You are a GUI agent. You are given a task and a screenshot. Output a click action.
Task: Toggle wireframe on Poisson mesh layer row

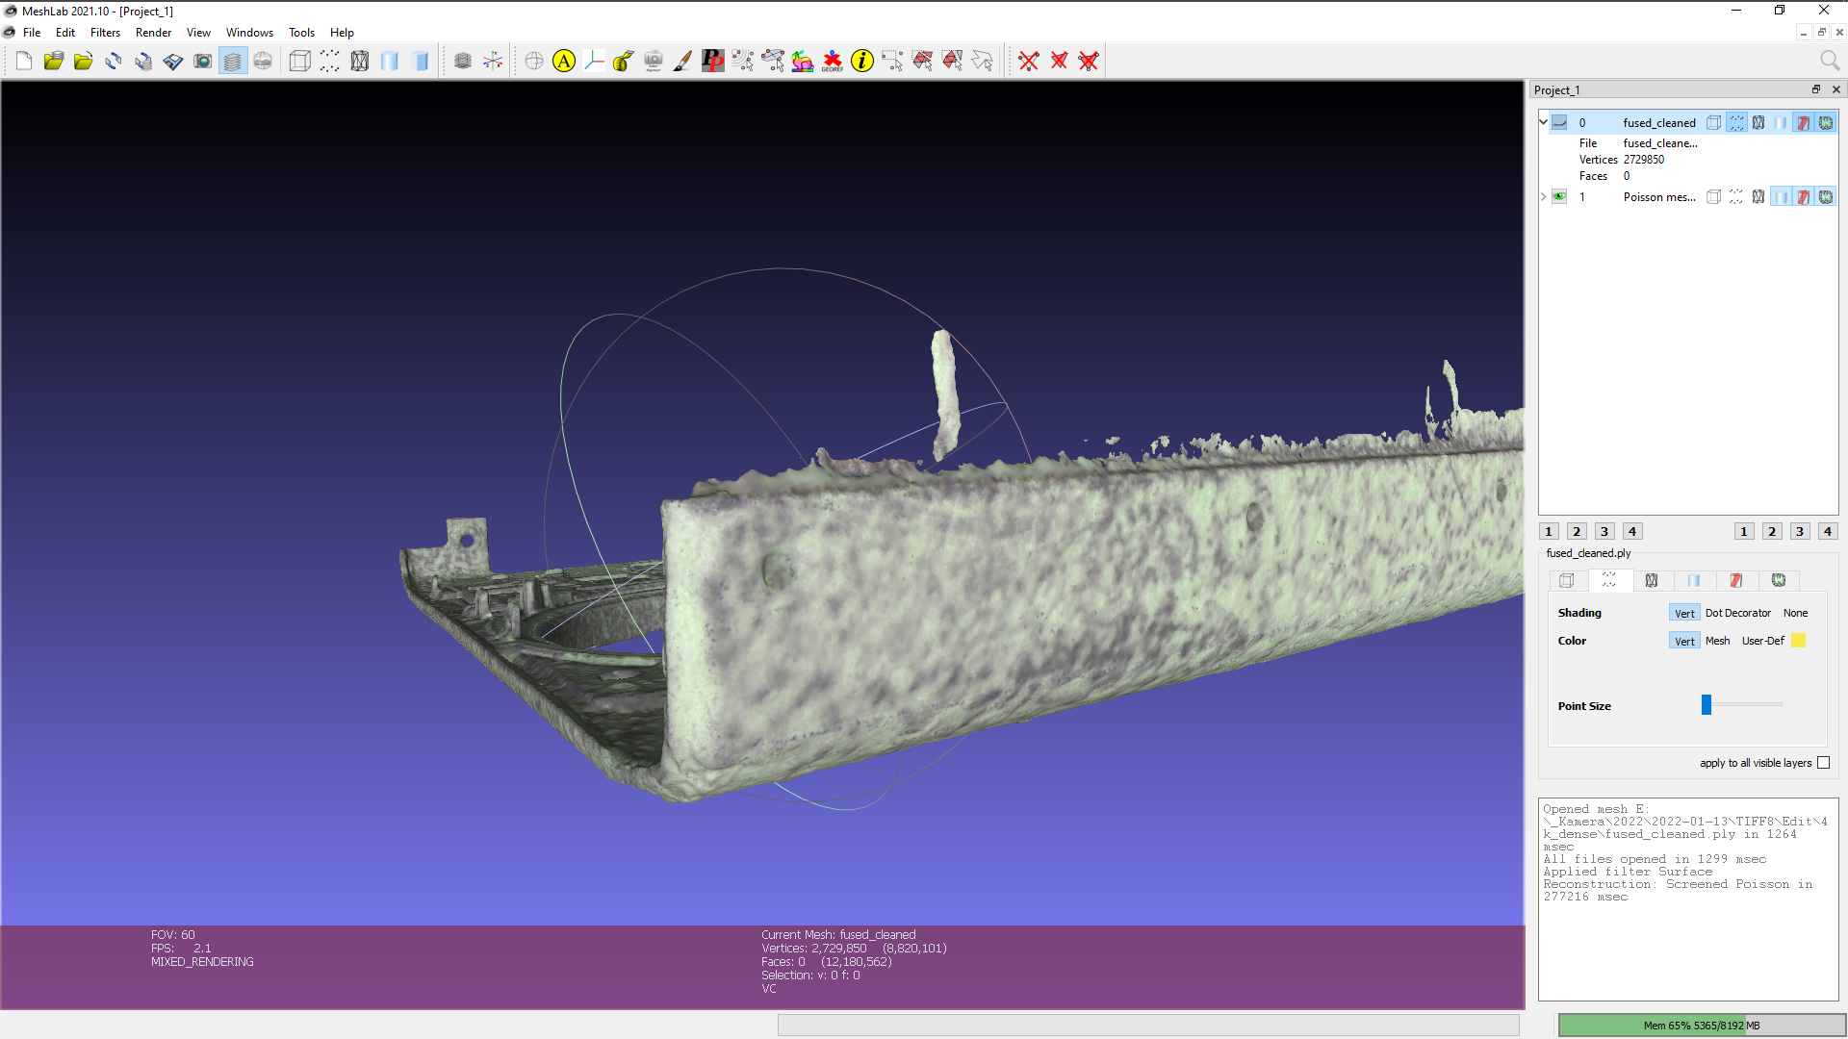(1758, 197)
